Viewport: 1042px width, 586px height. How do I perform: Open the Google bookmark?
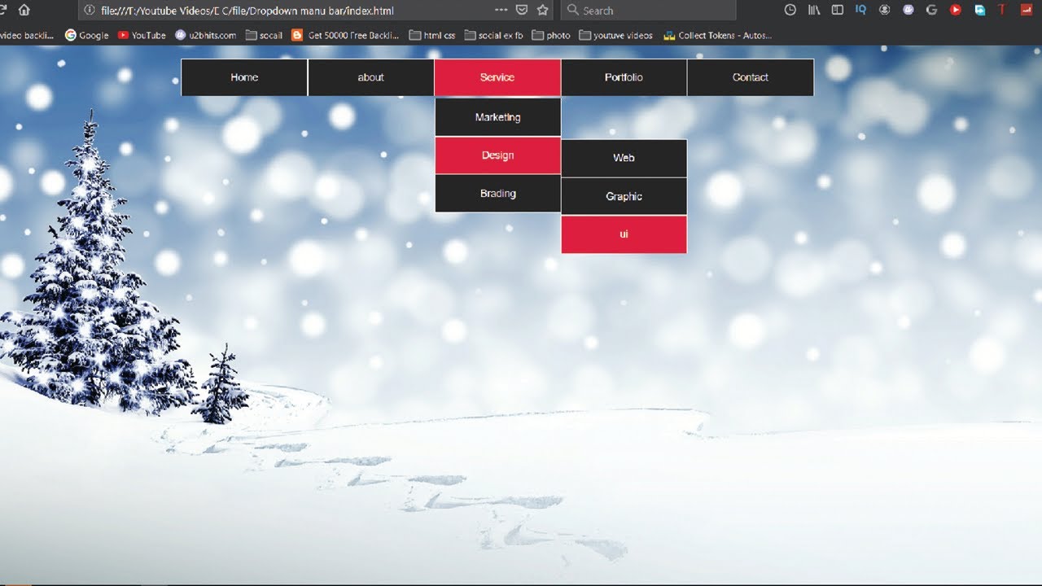(x=86, y=35)
